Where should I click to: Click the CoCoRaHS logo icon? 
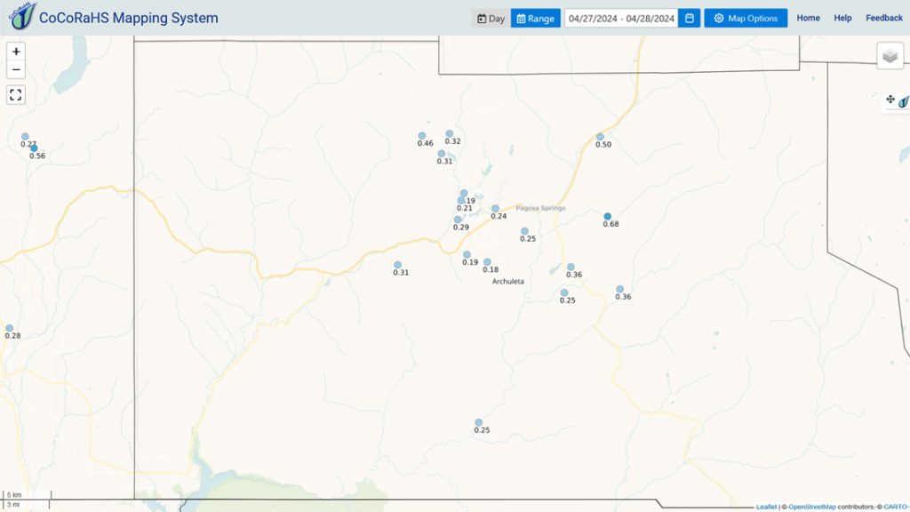click(22, 16)
